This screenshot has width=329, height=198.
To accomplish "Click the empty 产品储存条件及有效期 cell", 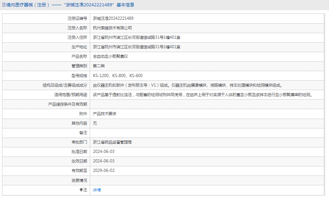I will [x=208, y=104].
